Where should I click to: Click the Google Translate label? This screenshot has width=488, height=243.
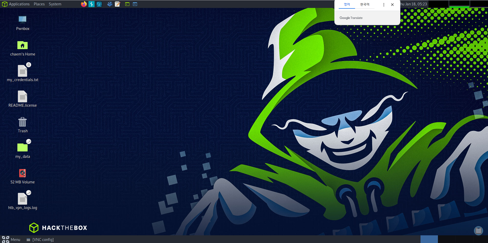point(351,18)
